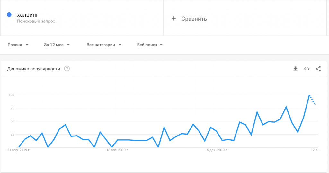Open help for Динамика популярности
The height and width of the screenshot is (173, 329).
pyautogui.click(x=67, y=69)
